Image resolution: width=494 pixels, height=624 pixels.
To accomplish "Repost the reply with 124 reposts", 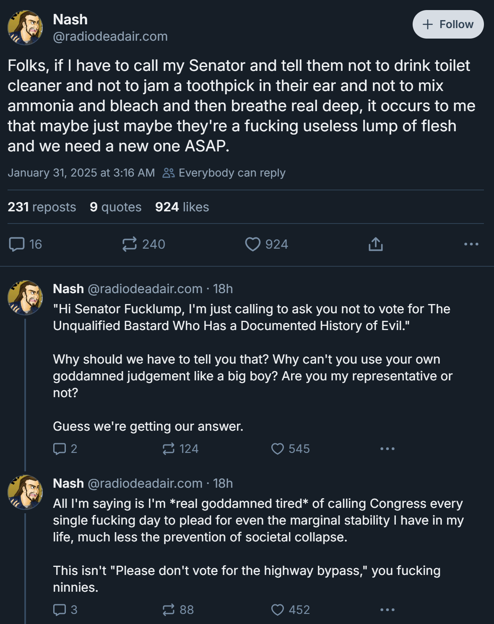I will [180, 449].
